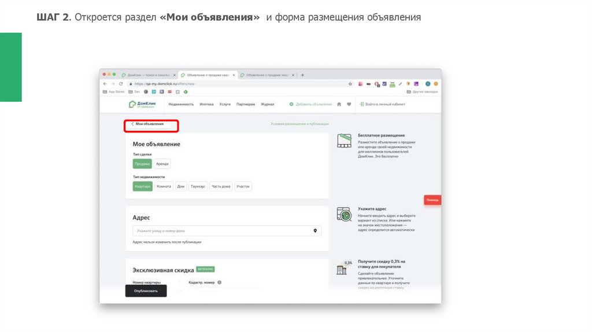Click the orange circular extension icon
This screenshot has height=332, width=592.
(x=436, y=84)
